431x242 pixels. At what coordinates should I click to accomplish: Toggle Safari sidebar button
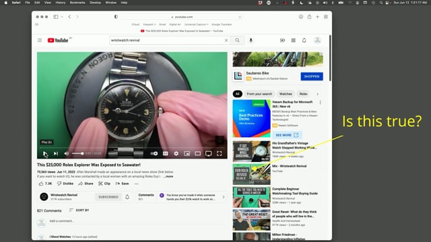[56, 17]
